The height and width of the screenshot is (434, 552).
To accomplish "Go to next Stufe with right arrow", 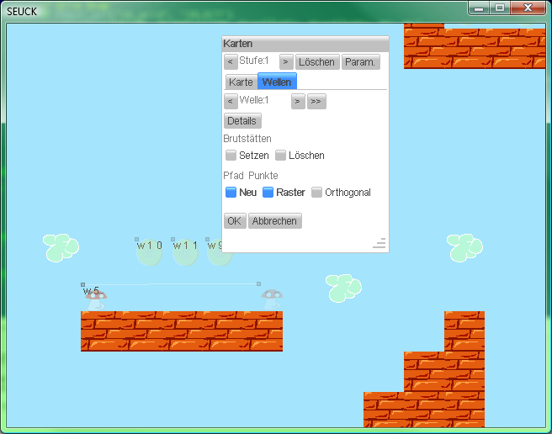I will (286, 62).
